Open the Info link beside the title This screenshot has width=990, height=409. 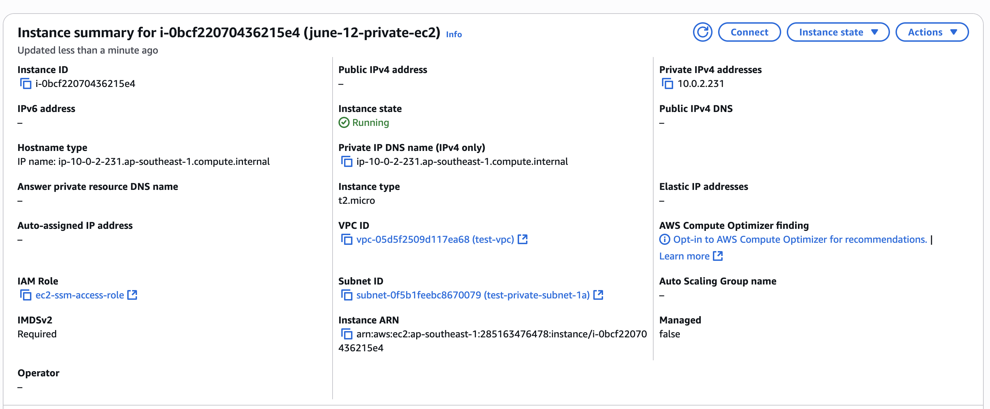coord(454,34)
